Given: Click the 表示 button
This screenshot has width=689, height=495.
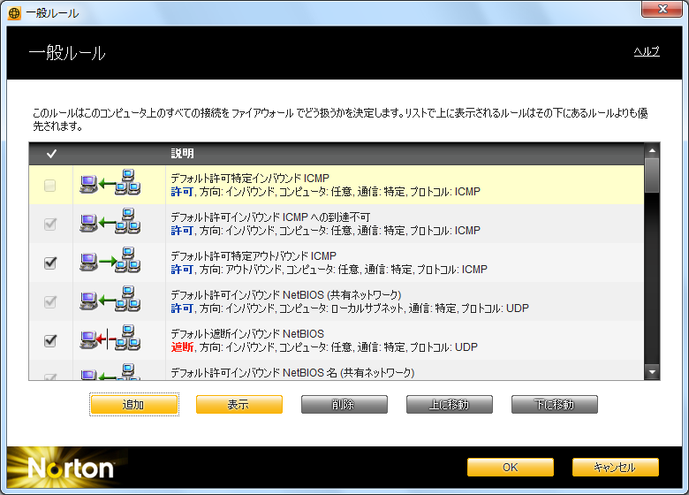Looking at the screenshot, I should 238,405.
